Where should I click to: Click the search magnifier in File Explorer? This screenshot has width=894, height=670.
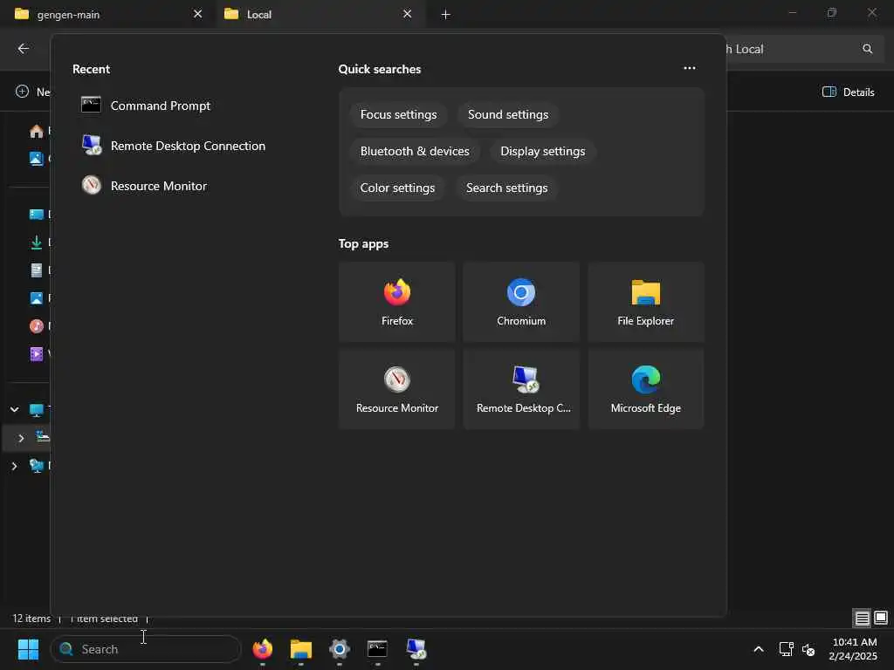pyautogui.click(x=867, y=49)
